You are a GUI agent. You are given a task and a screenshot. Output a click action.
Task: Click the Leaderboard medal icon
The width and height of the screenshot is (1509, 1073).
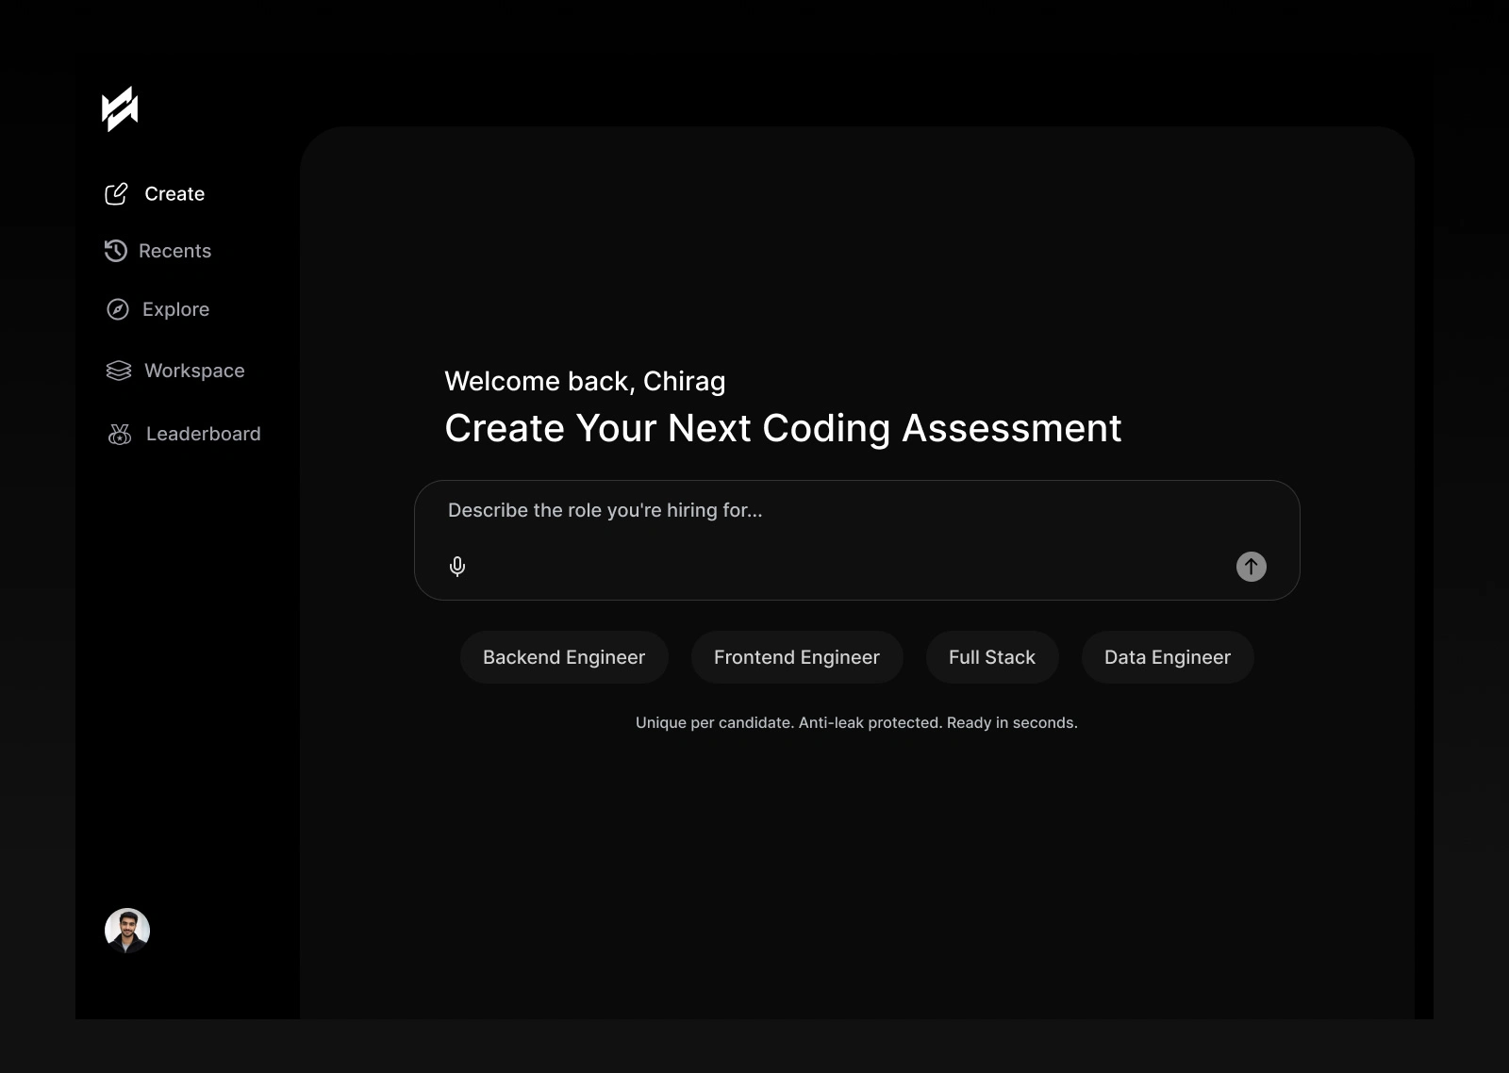point(120,434)
